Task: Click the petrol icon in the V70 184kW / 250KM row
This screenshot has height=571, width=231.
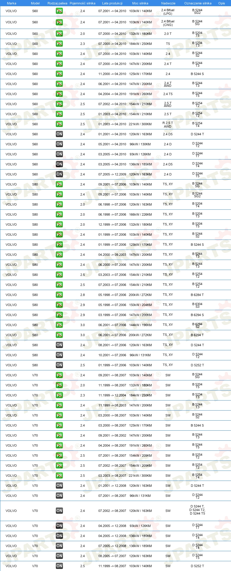Action: pyautogui.click(x=59, y=395)
